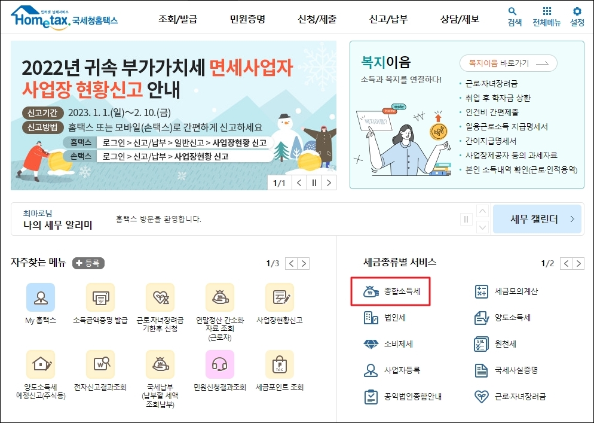Open 민원신청결과조회 headset icon

220,364
